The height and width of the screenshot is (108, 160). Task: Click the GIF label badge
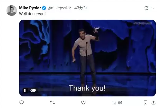(33, 90)
